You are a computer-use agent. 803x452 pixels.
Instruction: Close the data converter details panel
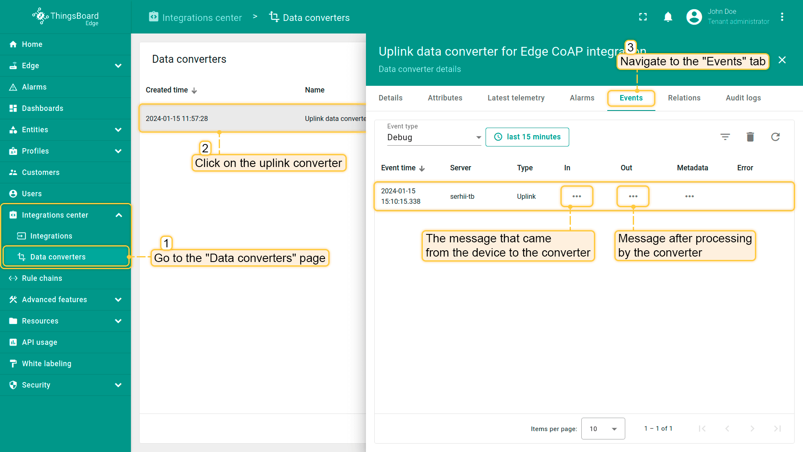tap(782, 60)
